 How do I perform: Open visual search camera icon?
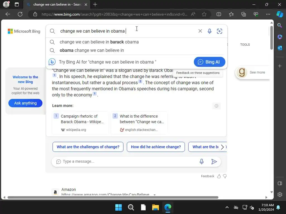(220, 31)
